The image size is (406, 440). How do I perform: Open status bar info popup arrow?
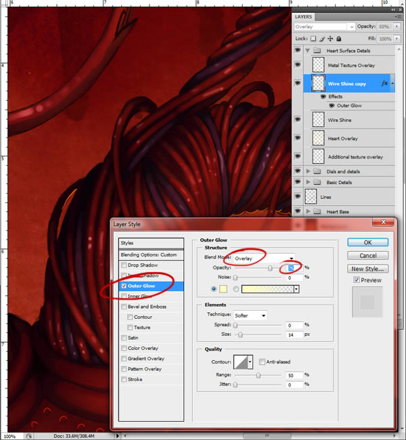tap(118, 436)
